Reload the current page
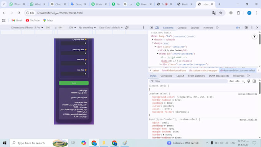 coord(19,13)
